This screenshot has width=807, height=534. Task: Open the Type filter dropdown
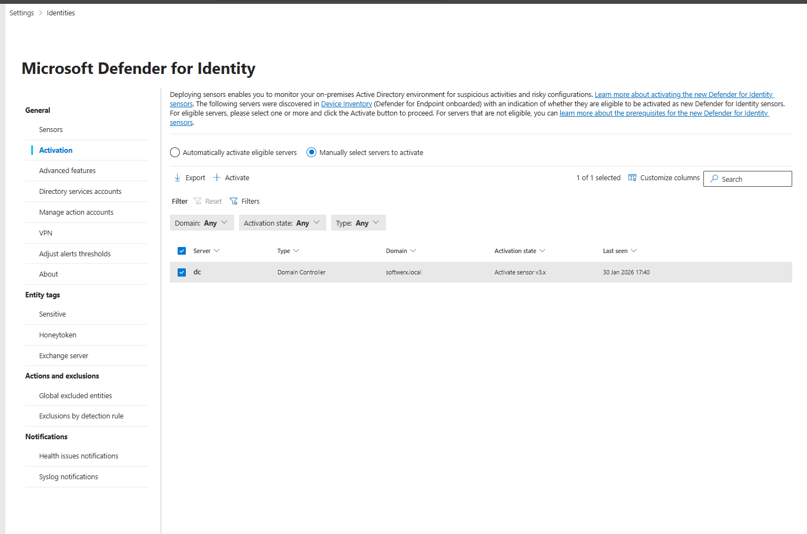tap(358, 223)
